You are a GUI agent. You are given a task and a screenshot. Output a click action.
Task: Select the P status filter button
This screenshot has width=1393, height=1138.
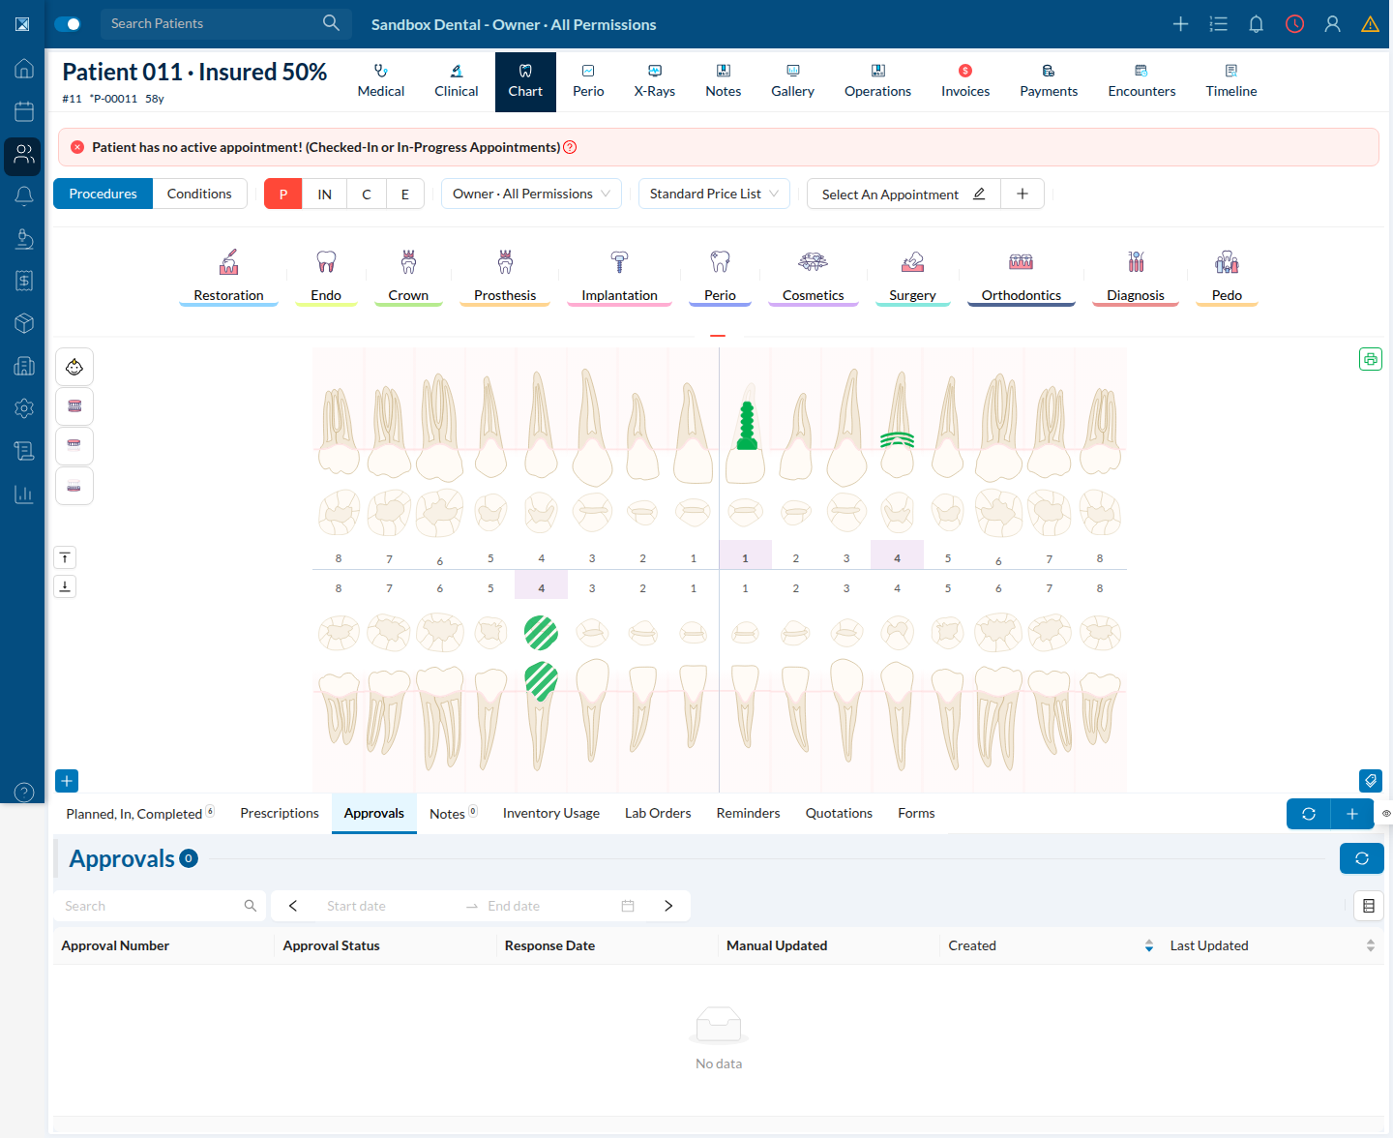point(283,194)
